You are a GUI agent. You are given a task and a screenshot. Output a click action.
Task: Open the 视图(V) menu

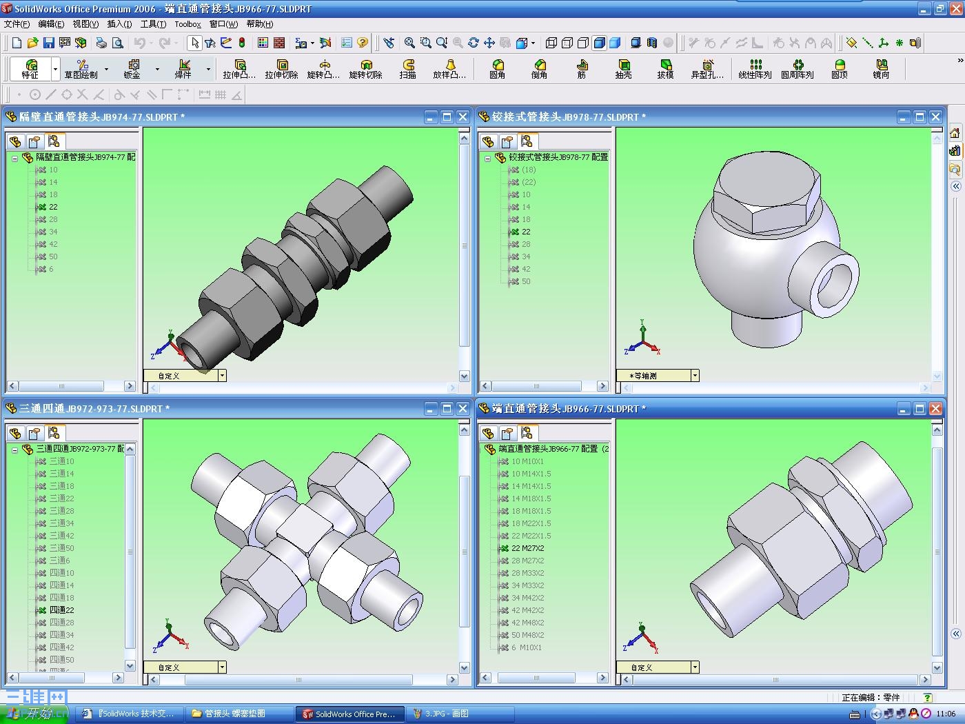click(x=85, y=24)
